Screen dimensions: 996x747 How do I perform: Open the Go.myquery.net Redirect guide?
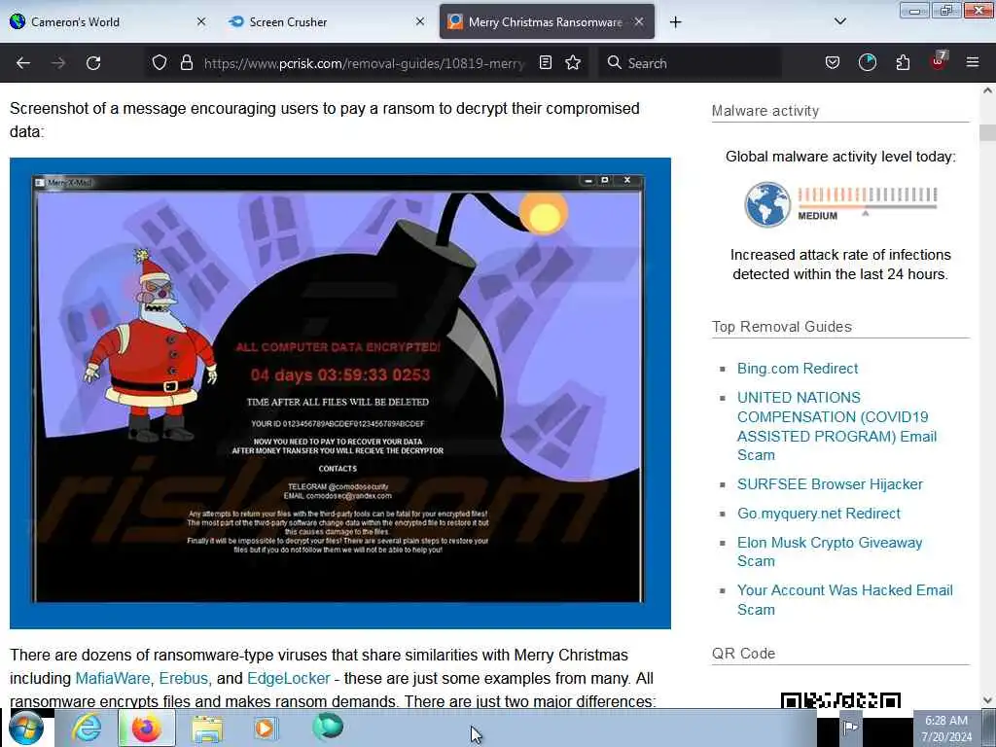tap(819, 514)
